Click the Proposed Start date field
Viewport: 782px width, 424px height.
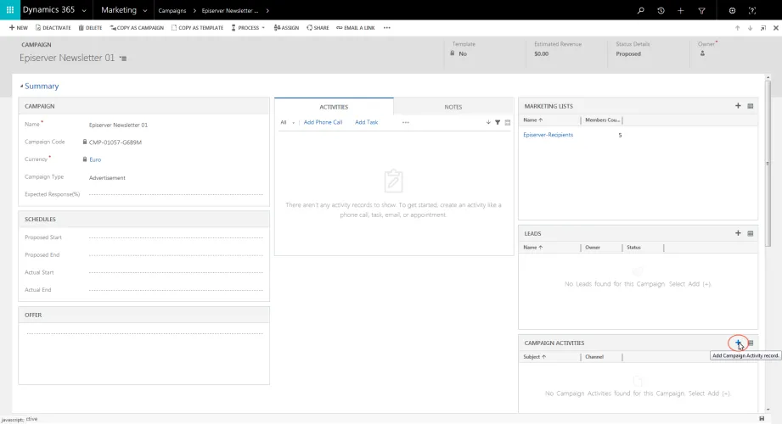(x=176, y=237)
